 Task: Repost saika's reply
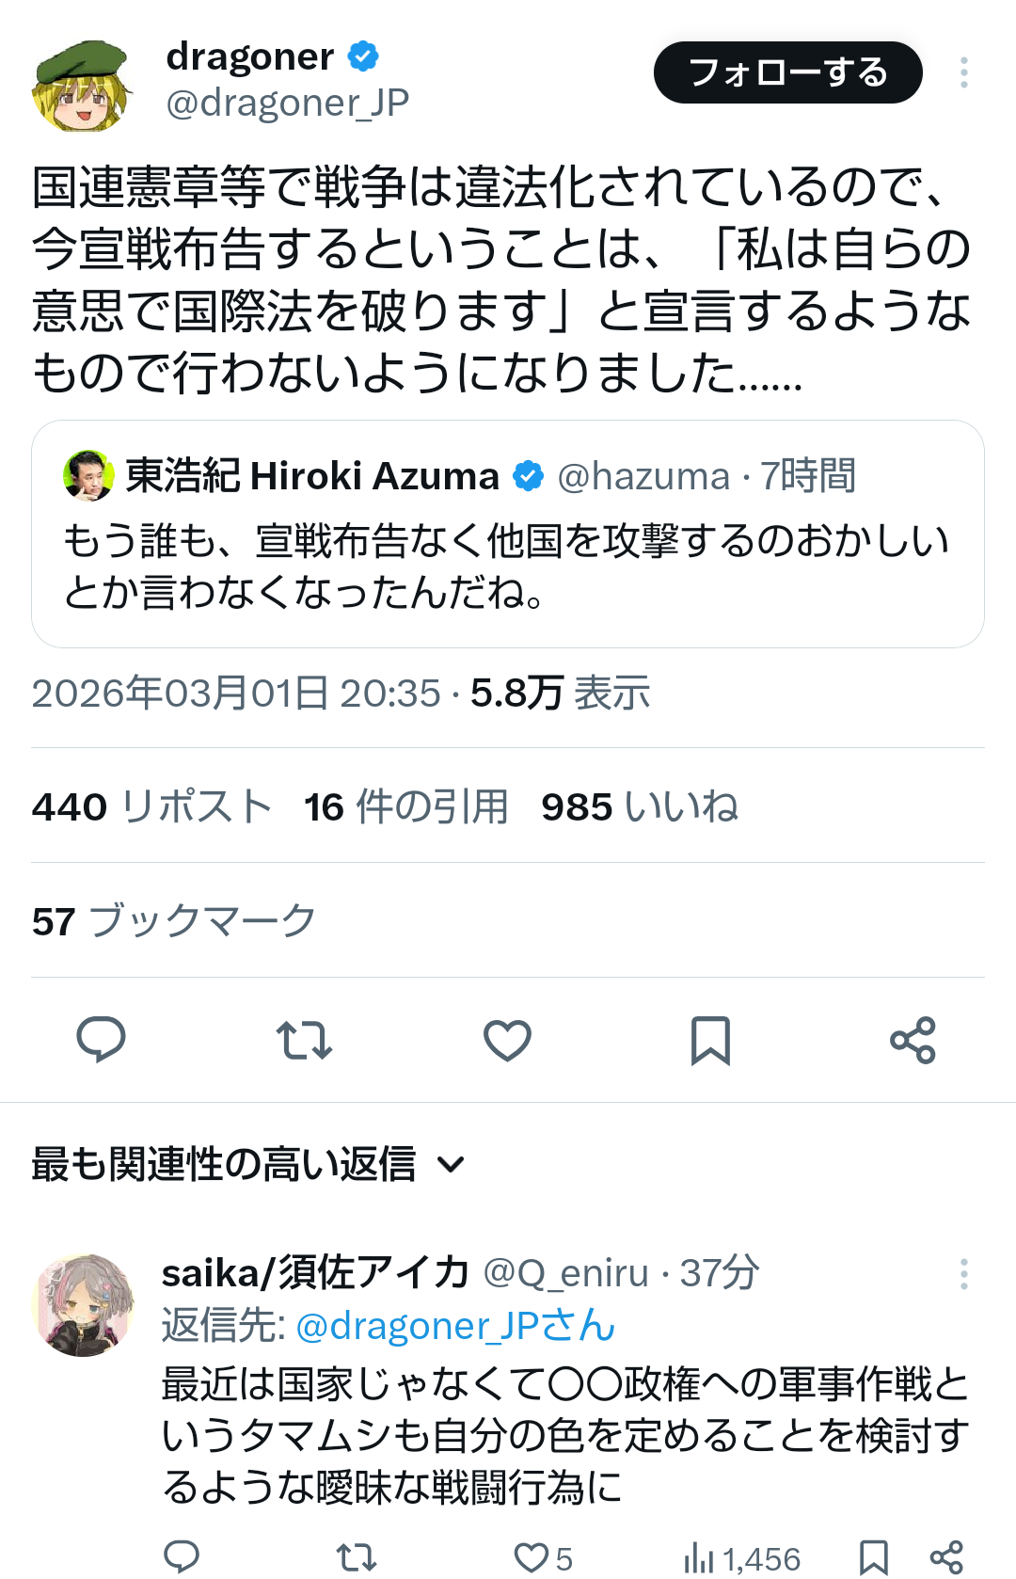pyautogui.click(x=357, y=1556)
